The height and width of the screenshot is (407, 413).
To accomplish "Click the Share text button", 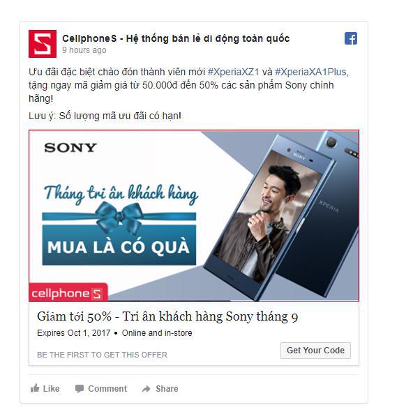I will [167, 389].
